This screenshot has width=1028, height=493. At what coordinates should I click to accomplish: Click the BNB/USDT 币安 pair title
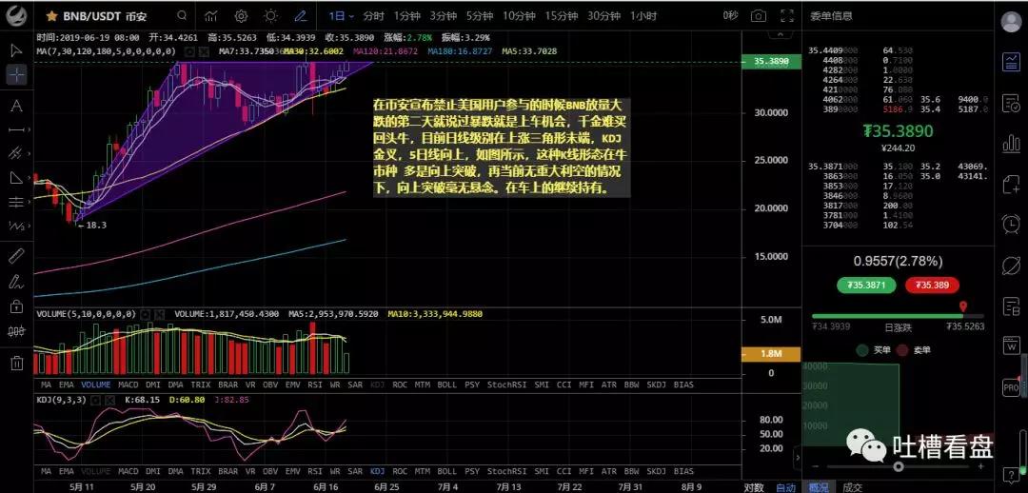(105, 16)
